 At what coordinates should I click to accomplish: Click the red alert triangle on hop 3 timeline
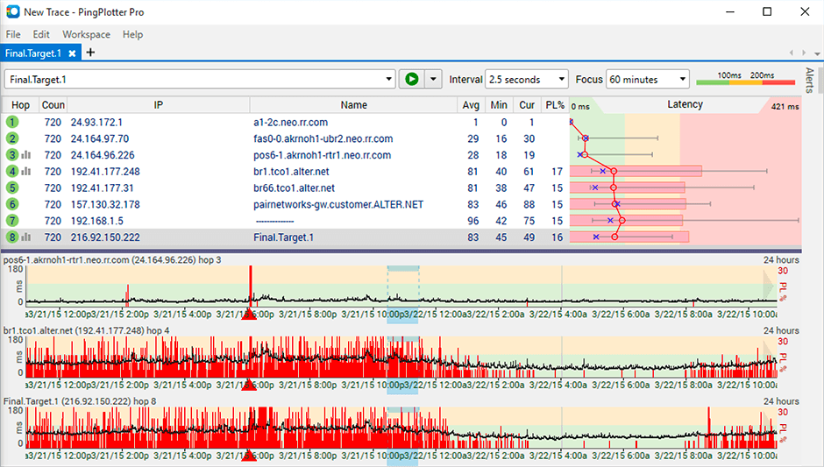click(249, 315)
